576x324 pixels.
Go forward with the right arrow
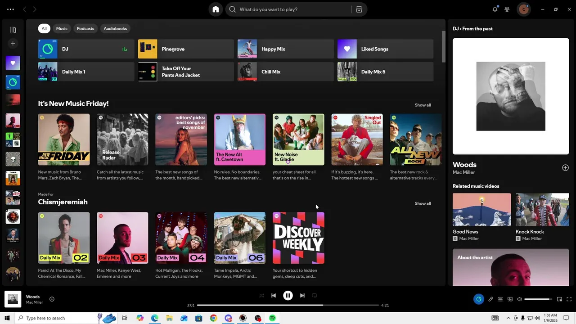point(35,9)
